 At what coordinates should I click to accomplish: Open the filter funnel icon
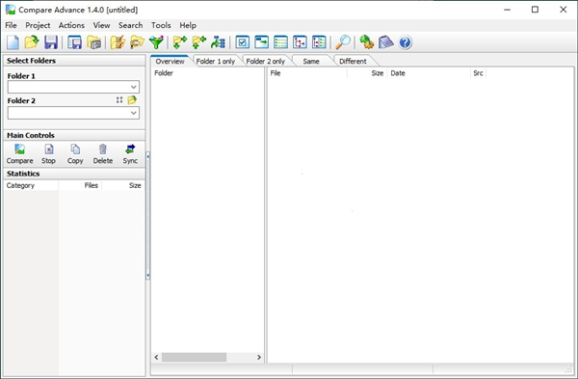point(156,42)
